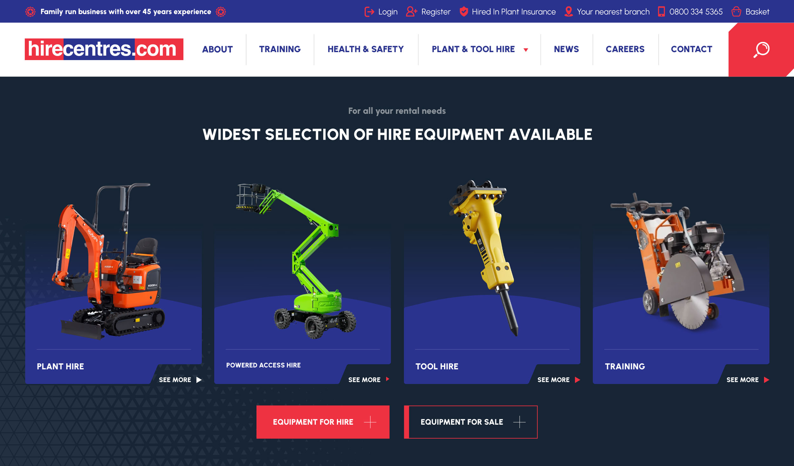Click the Equipment For Hire button
The image size is (794, 466).
[323, 422]
